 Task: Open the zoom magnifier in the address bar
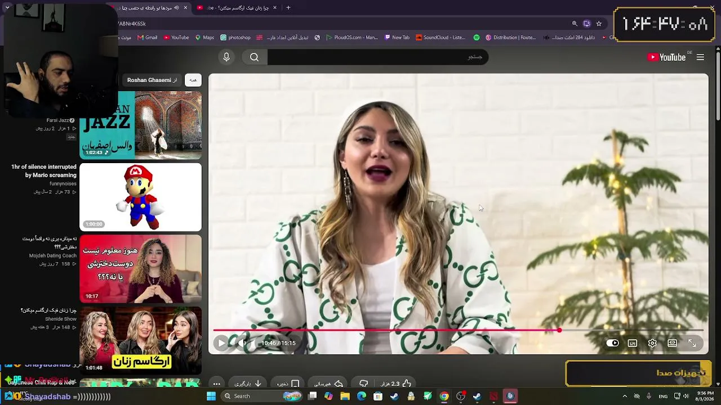[x=575, y=24]
